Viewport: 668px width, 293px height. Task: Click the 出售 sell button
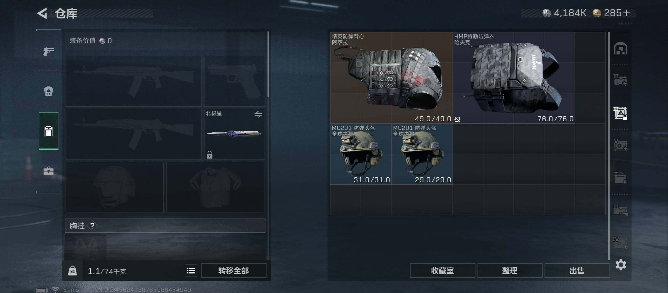(577, 271)
